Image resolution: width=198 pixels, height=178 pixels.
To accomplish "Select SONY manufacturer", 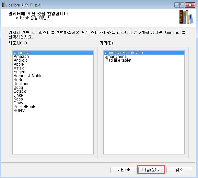I will (x=53, y=111).
